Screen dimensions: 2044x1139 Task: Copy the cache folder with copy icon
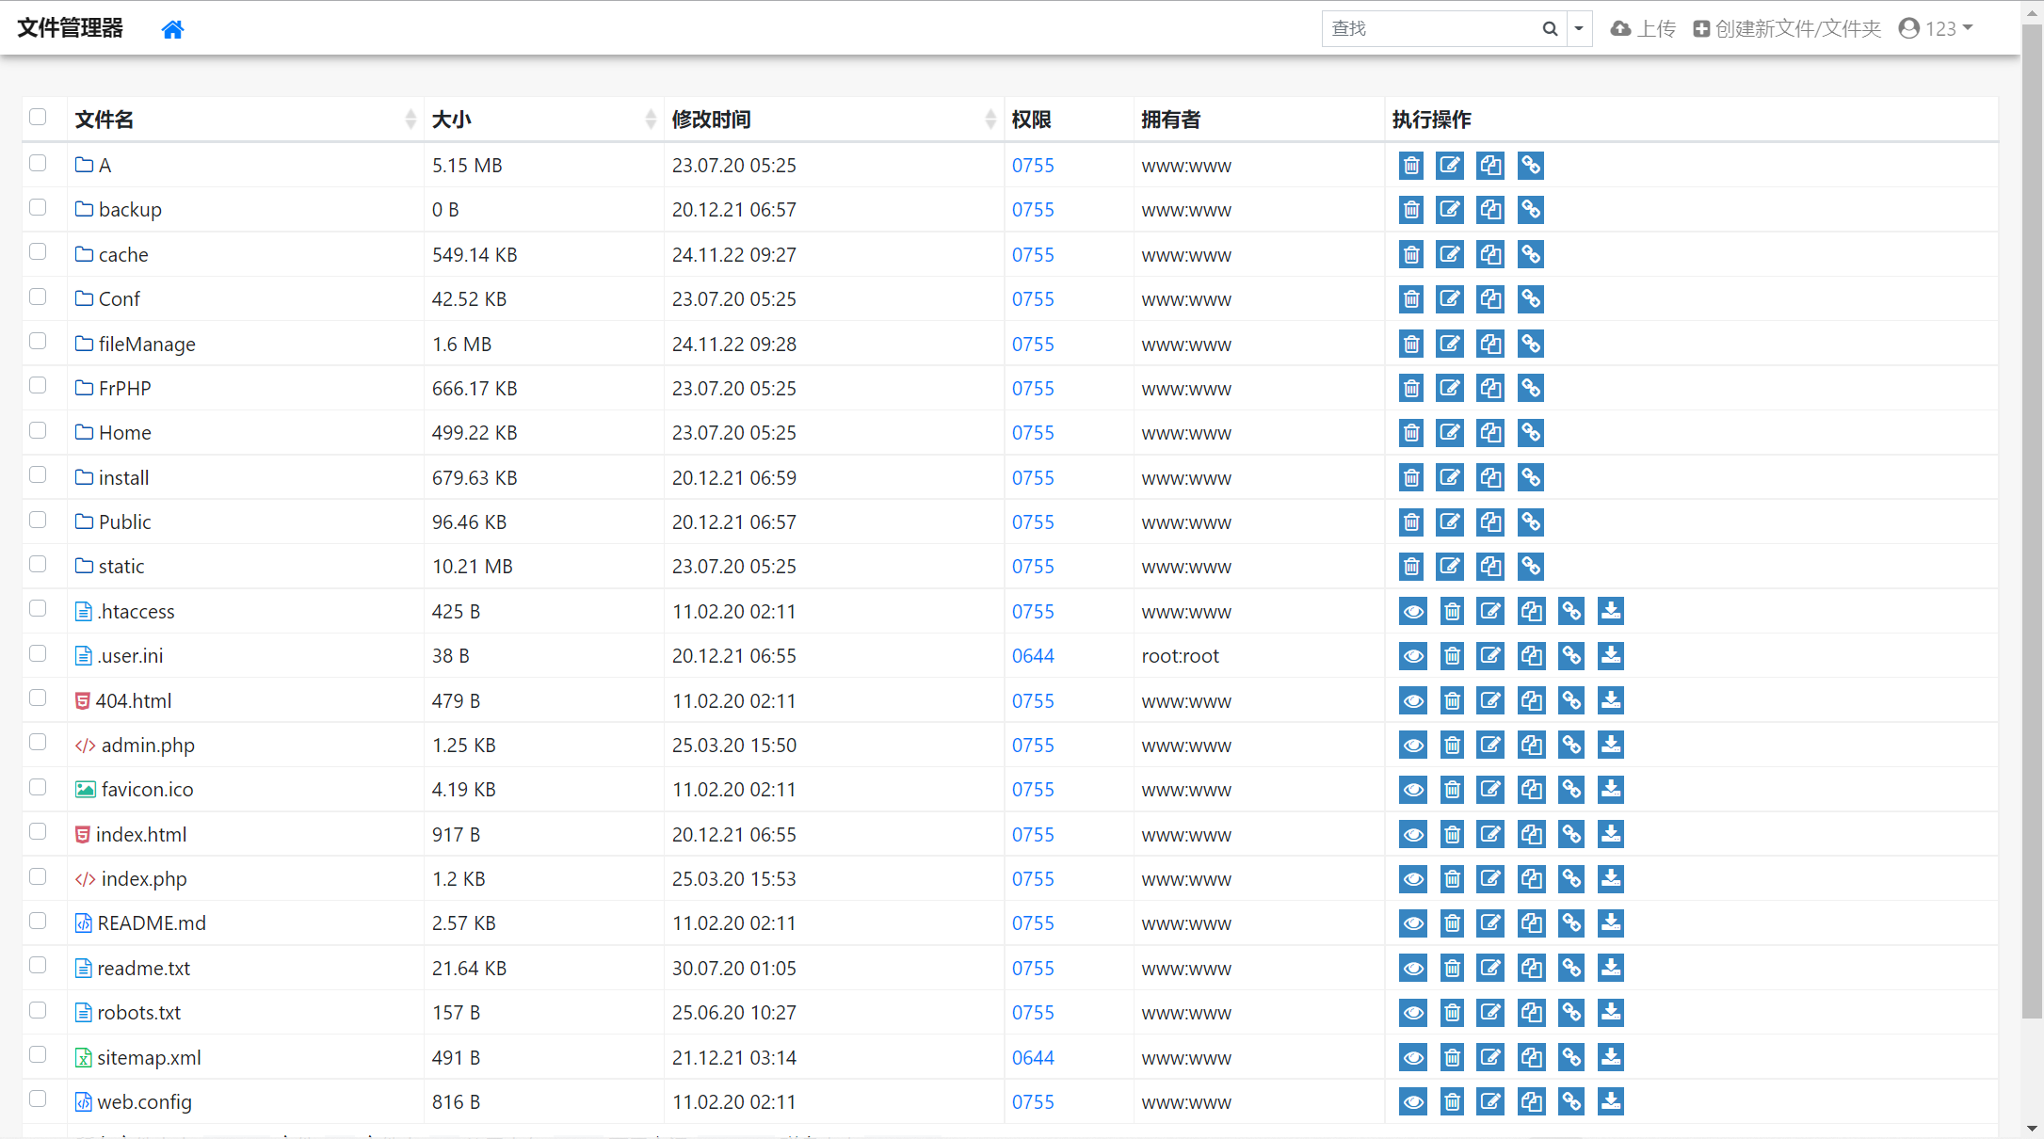[x=1490, y=254]
